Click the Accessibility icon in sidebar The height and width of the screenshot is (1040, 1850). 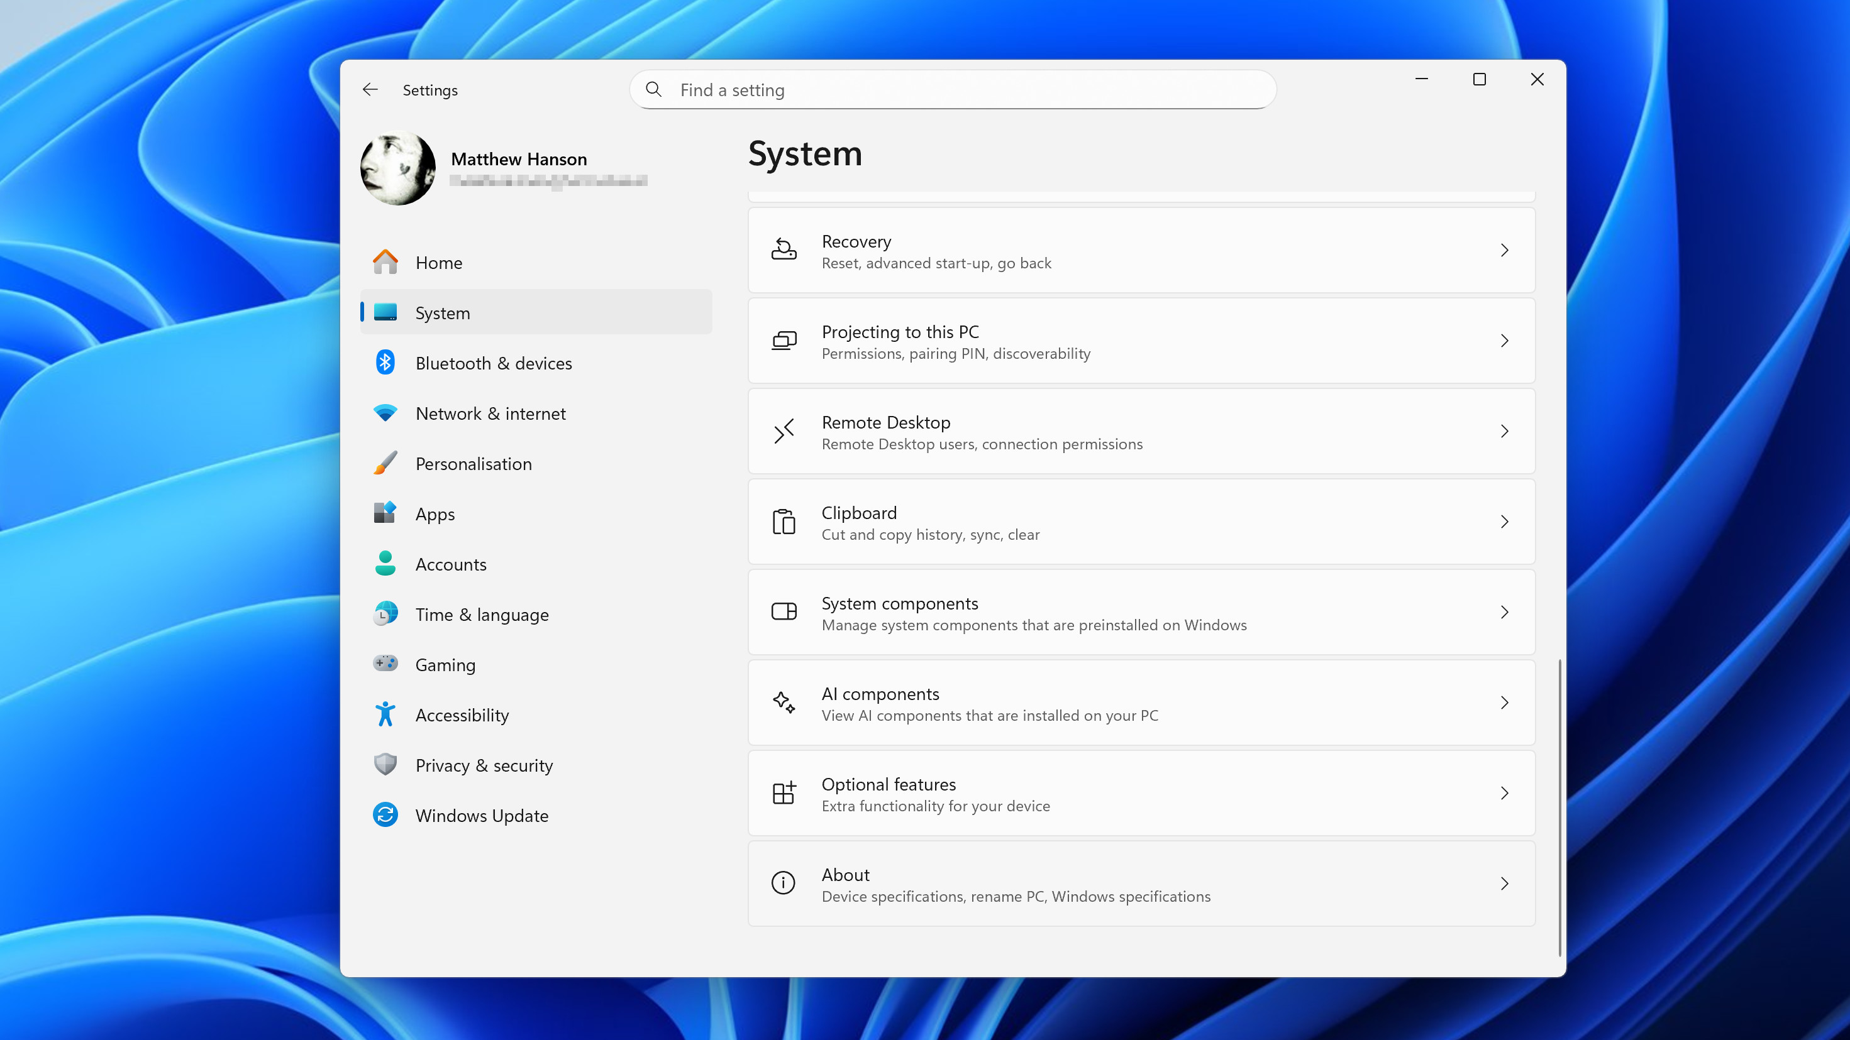point(385,715)
